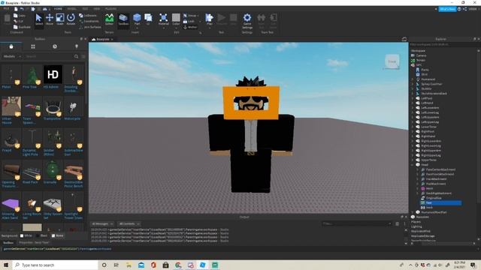Click the Windows Start button
481x270 pixels.
pyautogui.click(x=5, y=265)
